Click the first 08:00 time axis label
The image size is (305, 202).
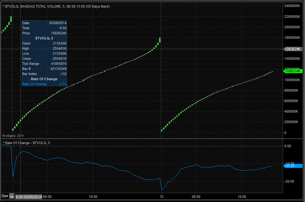point(47,197)
